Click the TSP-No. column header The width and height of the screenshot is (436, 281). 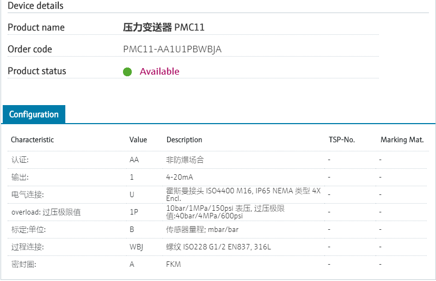pos(342,140)
